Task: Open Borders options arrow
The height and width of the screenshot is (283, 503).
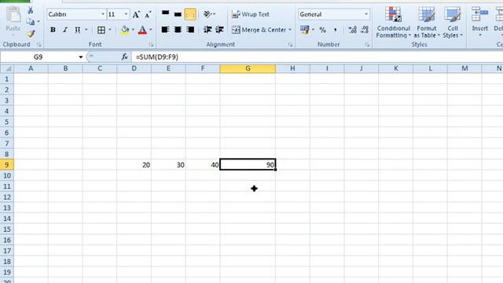Action: [x=110, y=30]
